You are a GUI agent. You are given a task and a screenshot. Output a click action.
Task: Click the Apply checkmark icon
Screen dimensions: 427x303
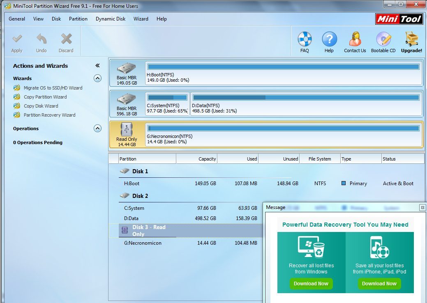click(17, 39)
